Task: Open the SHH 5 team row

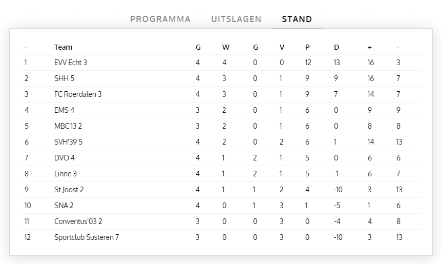Action: click(x=65, y=78)
